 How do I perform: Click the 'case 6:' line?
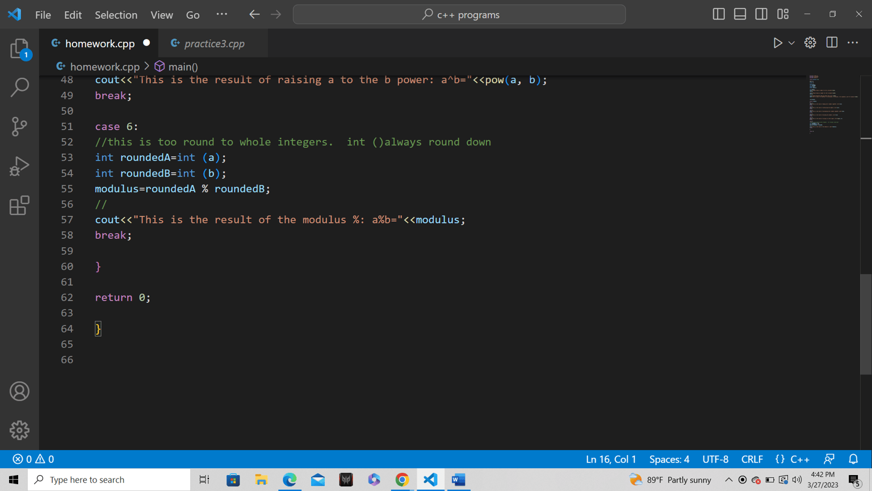coord(116,127)
